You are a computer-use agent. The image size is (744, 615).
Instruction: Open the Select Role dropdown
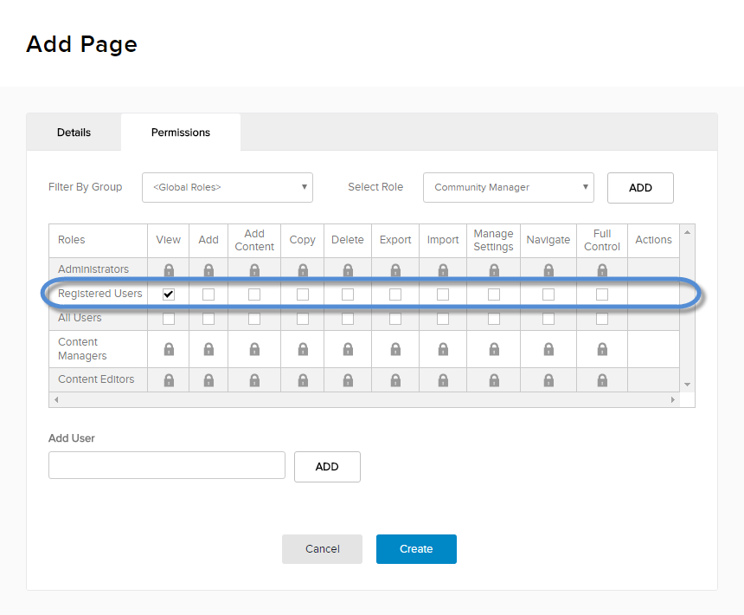tap(509, 187)
